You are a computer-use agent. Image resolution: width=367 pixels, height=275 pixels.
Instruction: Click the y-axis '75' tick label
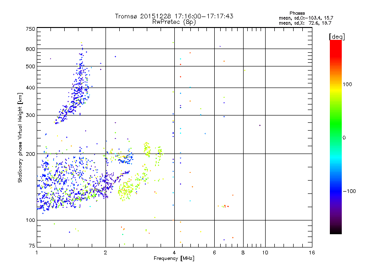[32, 246]
